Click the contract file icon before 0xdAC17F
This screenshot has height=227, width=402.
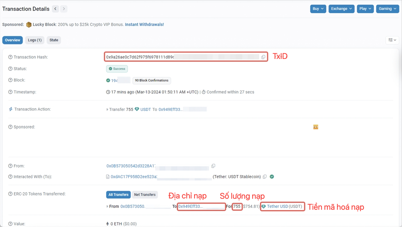pos(108,177)
